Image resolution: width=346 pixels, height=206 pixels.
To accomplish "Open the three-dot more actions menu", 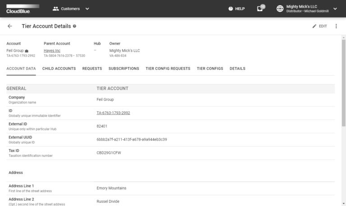I will pos(336,26).
